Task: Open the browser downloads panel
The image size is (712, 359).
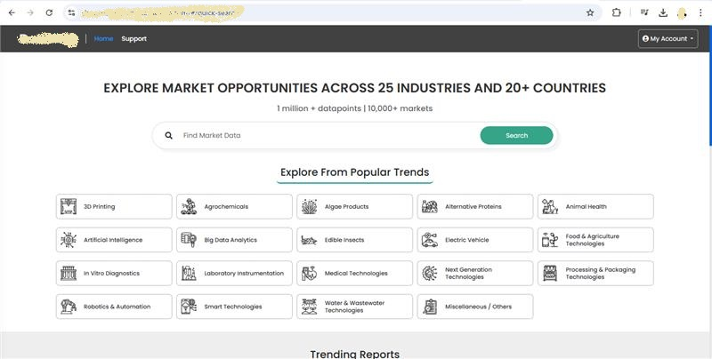Action: coord(663,12)
